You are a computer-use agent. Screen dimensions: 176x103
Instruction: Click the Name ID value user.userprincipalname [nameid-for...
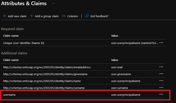(x=135, y=43)
